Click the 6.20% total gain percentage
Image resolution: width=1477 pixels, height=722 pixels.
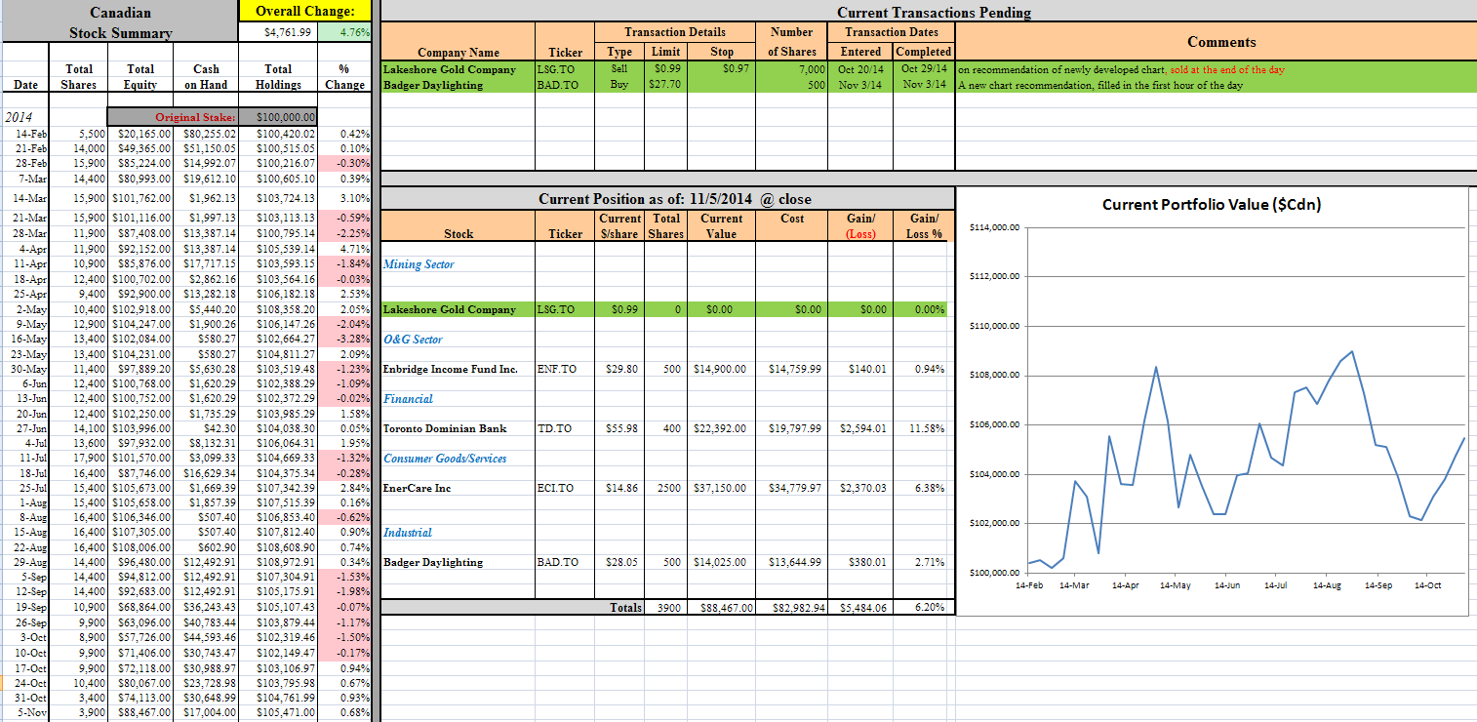924,607
